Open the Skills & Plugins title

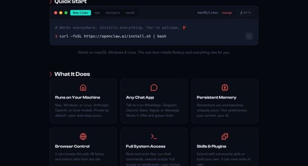pos(211,146)
